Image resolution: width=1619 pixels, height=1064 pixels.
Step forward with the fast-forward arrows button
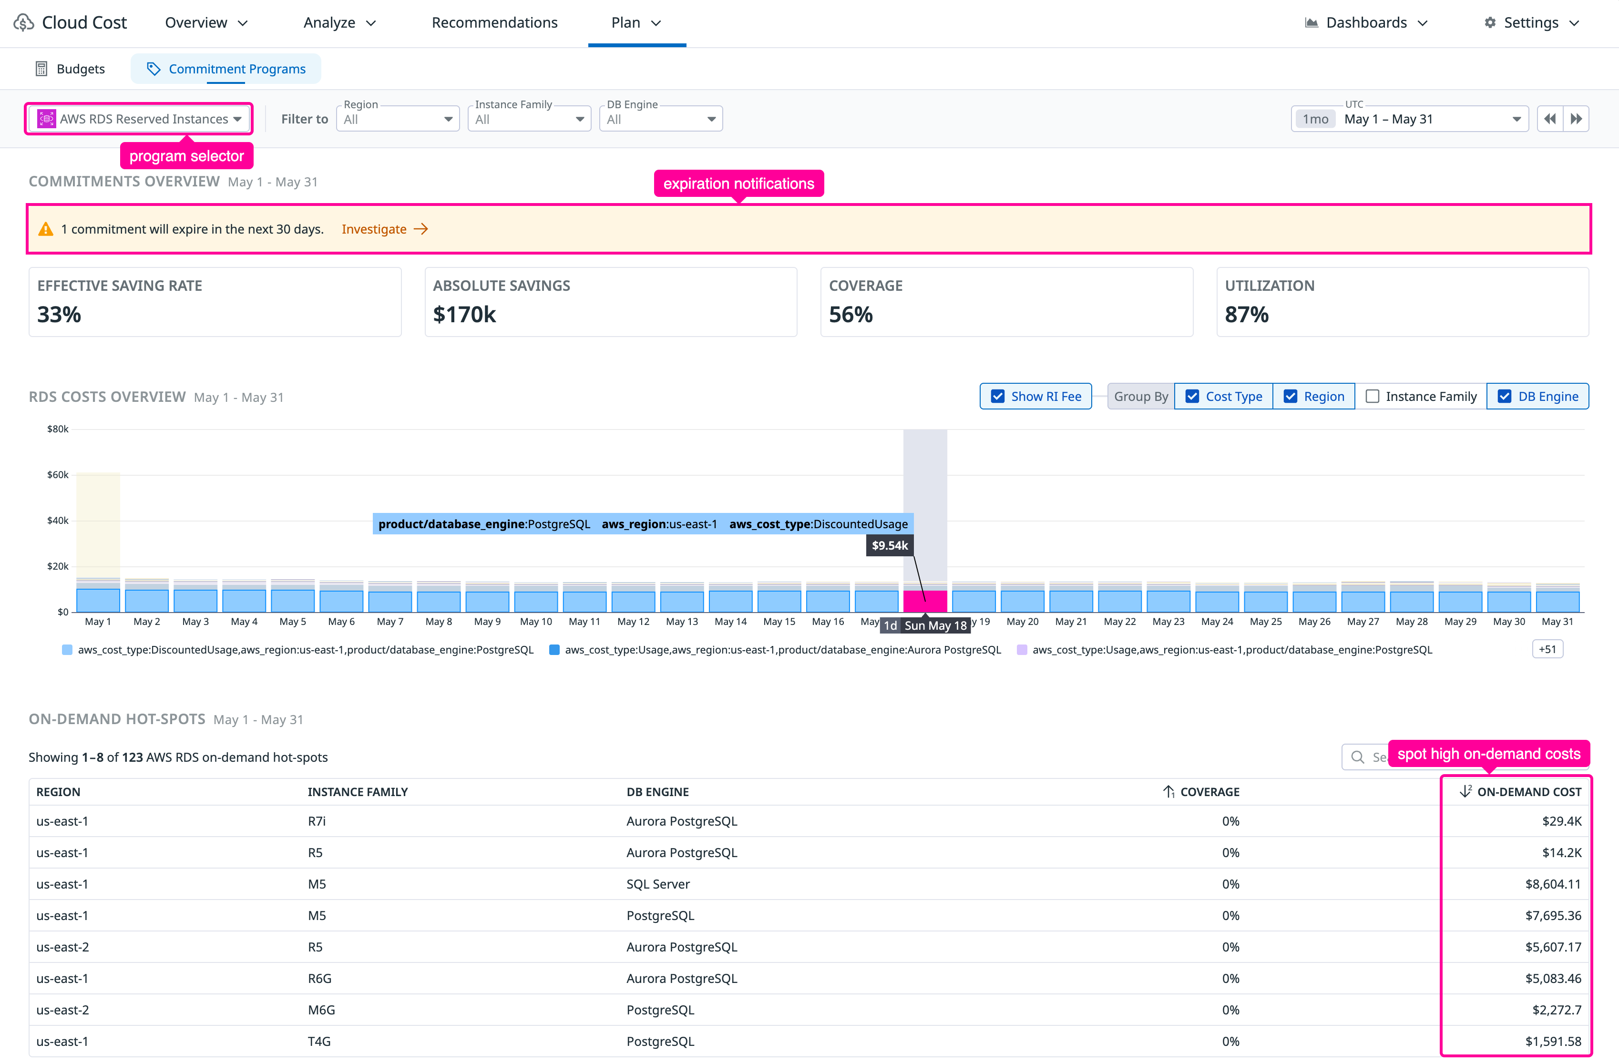(1576, 119)
